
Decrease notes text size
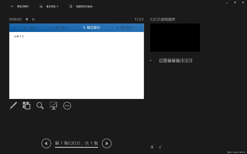[x=160, y=147]
